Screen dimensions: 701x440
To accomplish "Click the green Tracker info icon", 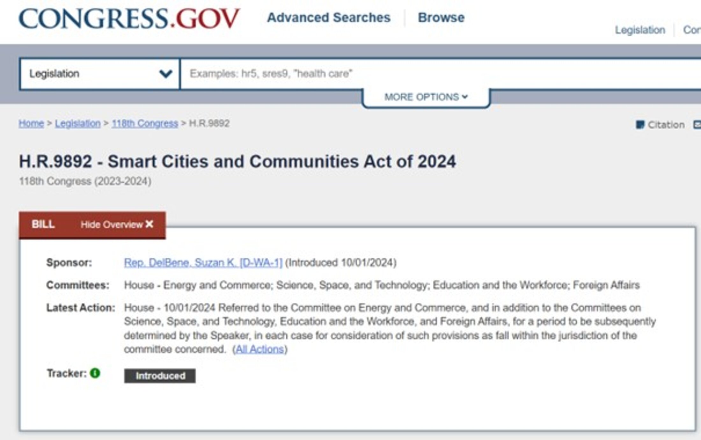I will 95,373.
